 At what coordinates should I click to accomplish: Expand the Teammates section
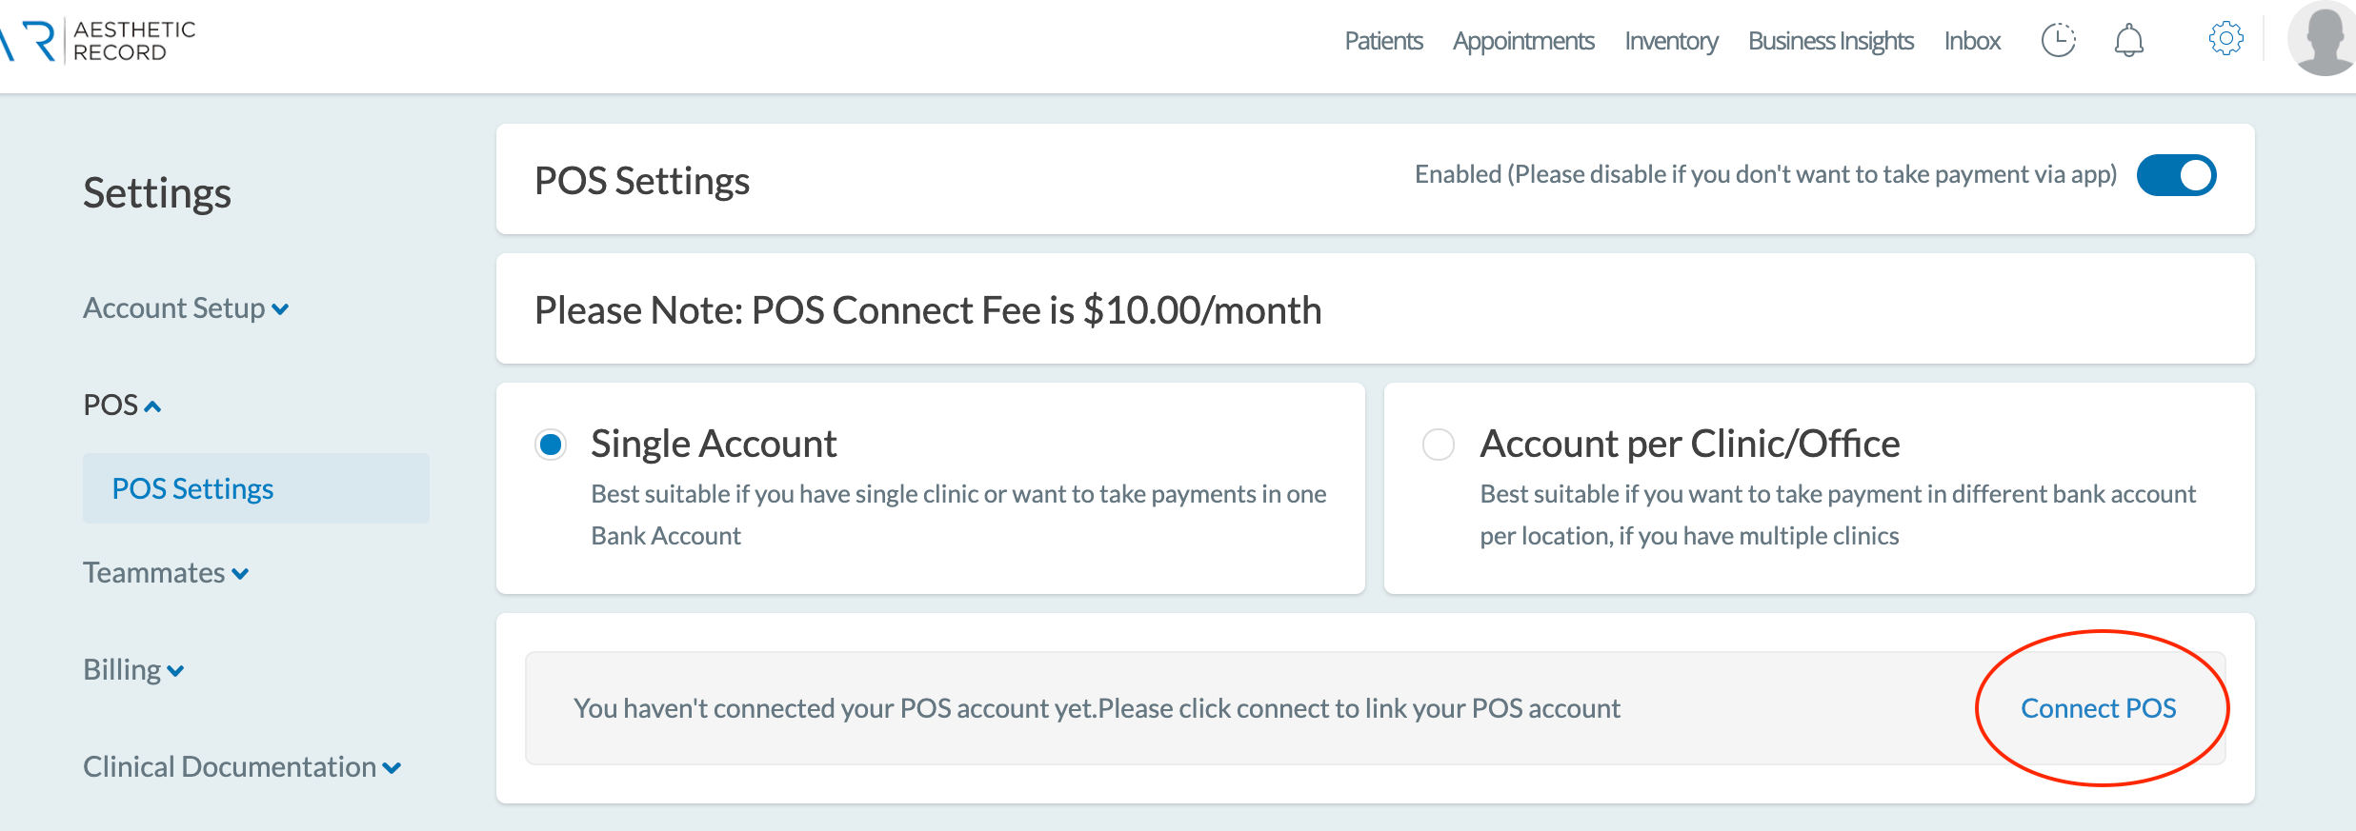(166, 573)
